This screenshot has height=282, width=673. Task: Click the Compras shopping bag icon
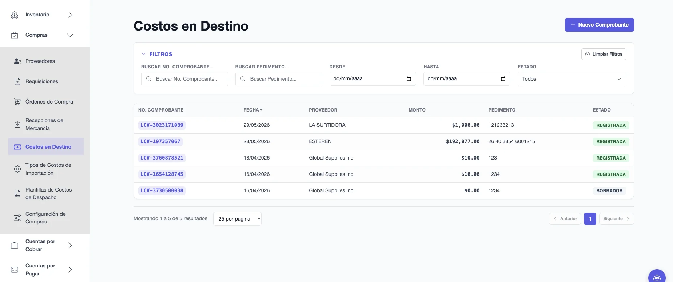pos(15,35)
